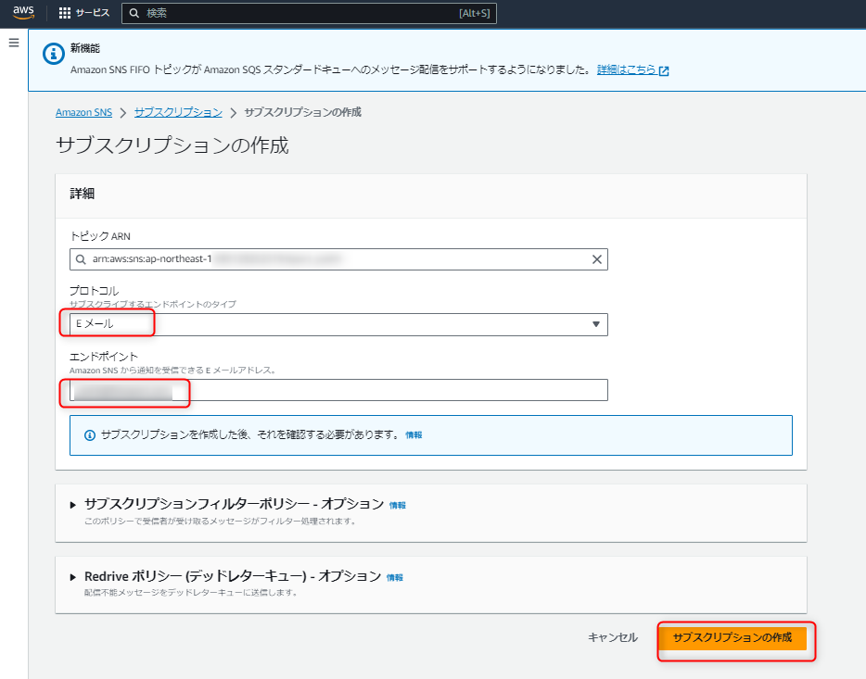Image resolution: width=866 pixels, height=679 pixels.
Task: Go to the Amazon SNS breadcrumb
Action: coord(84,112)
